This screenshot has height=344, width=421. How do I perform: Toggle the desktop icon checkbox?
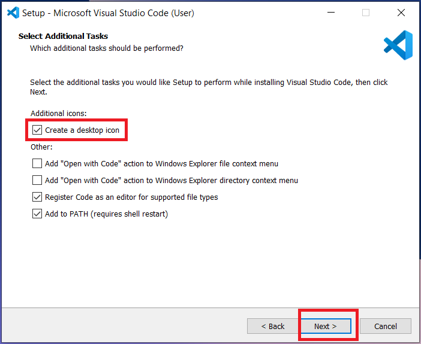coord(37,130)
